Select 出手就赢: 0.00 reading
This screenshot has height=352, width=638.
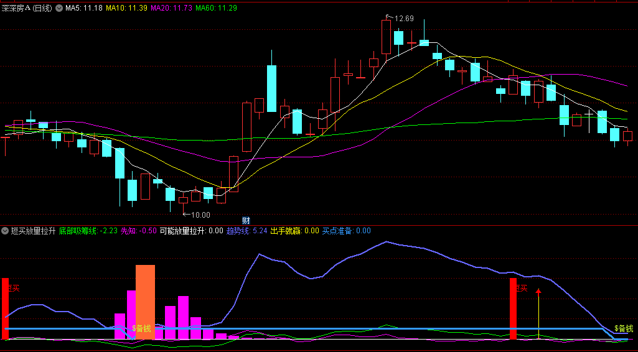(295, 231)
